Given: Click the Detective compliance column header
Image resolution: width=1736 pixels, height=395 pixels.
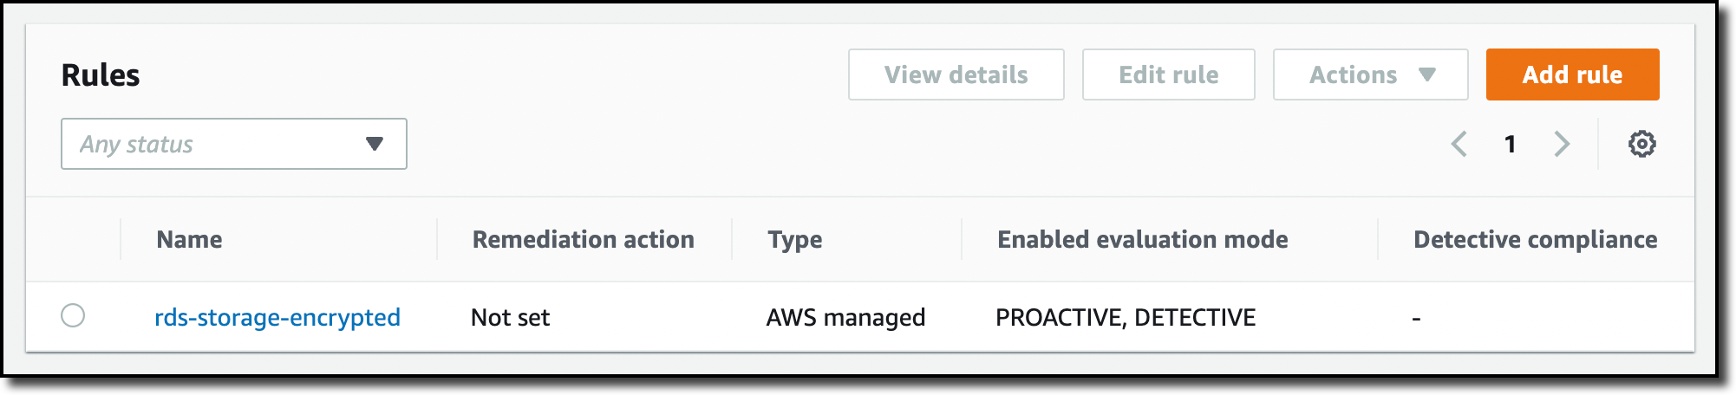Looking at the screenshot, I should click(1535, 240).
